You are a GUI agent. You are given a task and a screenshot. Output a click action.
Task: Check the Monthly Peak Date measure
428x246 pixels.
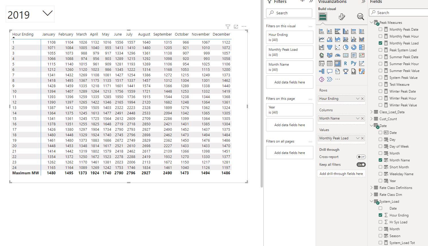(380, 29)
